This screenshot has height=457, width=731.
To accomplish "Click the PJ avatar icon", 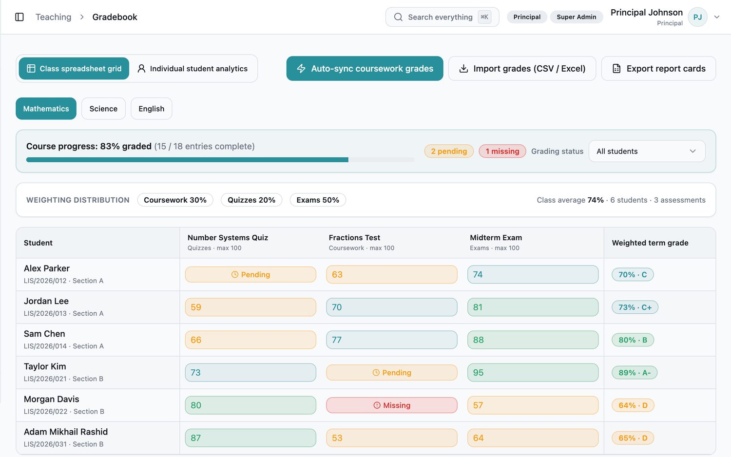I will coord(697,17).
